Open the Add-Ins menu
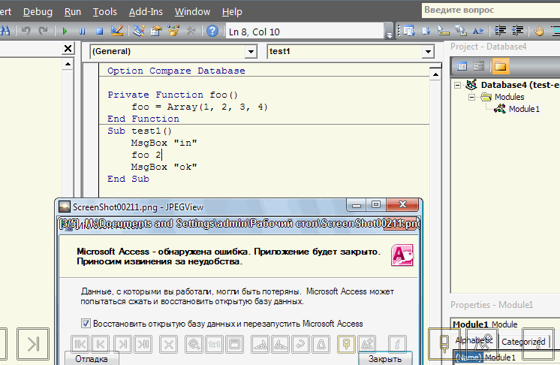 146,12
